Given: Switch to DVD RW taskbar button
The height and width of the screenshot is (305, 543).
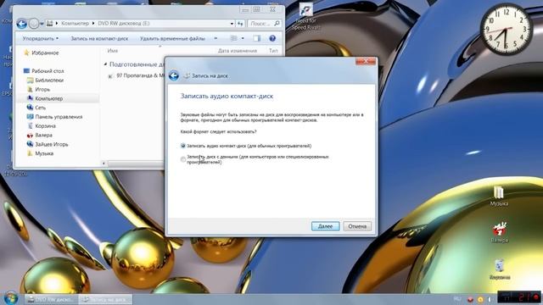Looking at the screenshot, I should pos(51,299).
